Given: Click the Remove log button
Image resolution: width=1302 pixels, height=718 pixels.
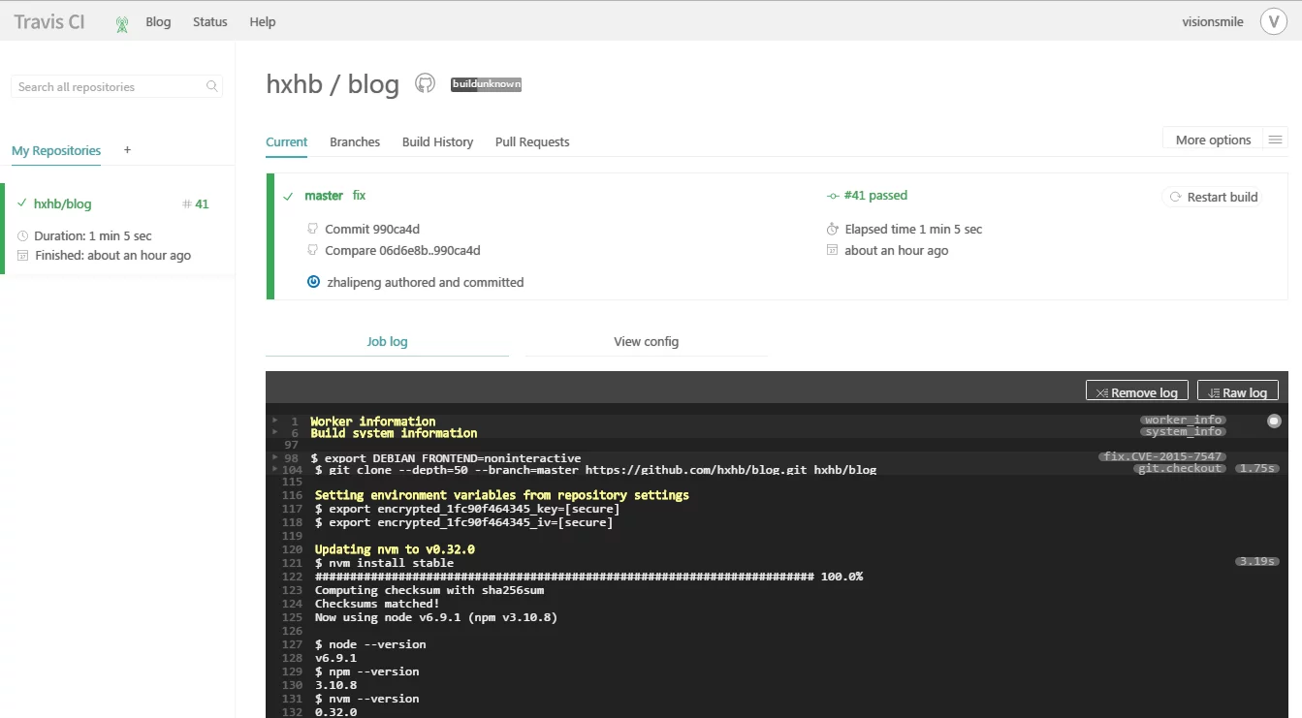Looking at the screenshot, I should pyautogui.click(x=1136, y=392).
